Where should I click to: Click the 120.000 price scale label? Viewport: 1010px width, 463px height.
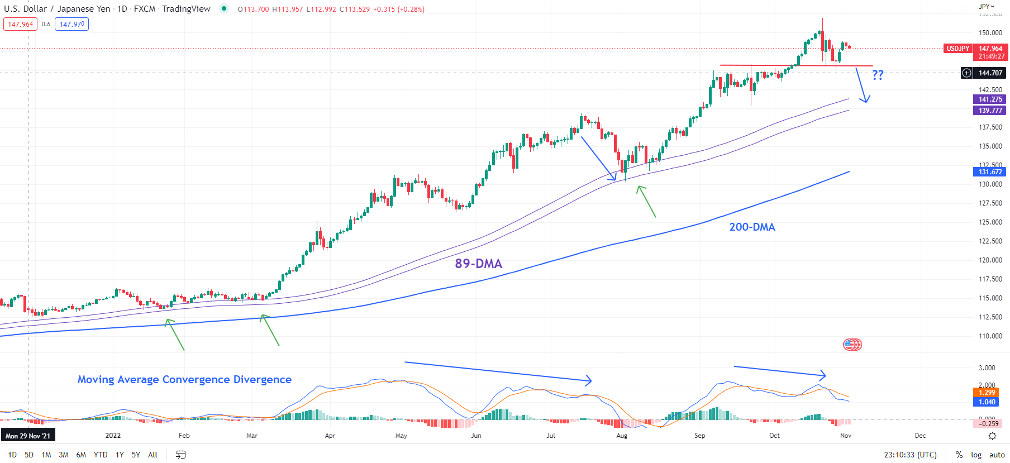[x=990, y=260]
